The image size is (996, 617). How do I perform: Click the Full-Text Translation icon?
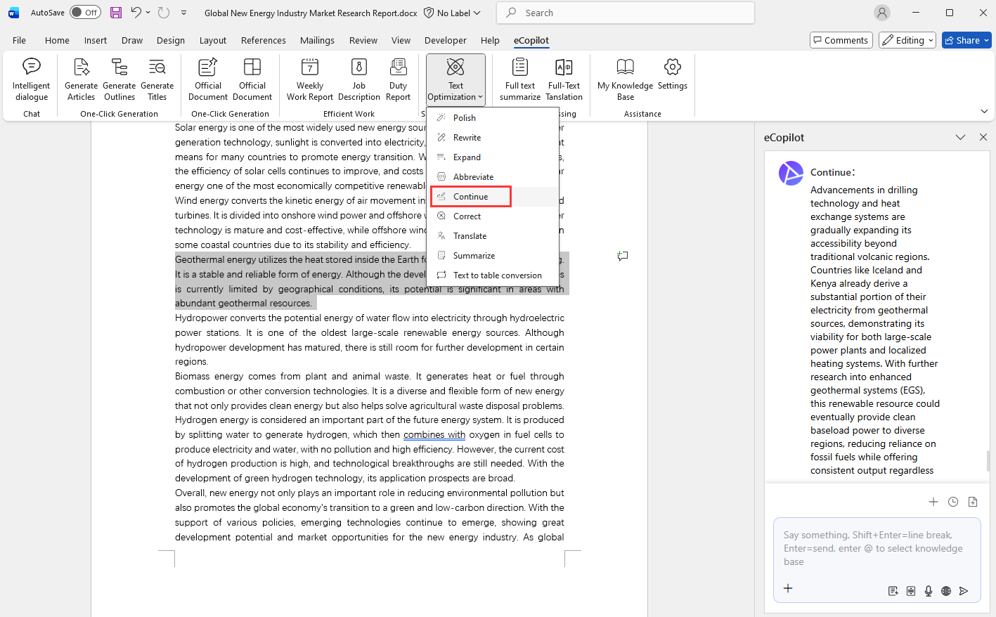coord(564,79)
